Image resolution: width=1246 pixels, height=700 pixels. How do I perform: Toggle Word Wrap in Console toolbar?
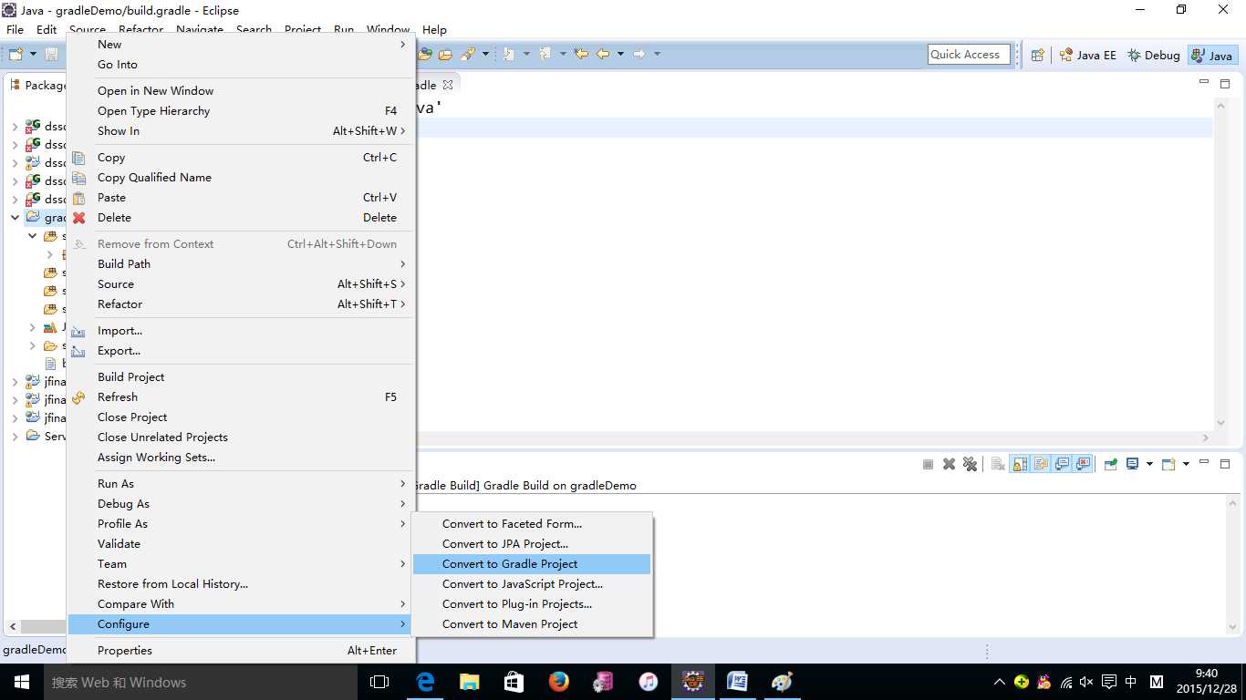tap(1041, 464)
